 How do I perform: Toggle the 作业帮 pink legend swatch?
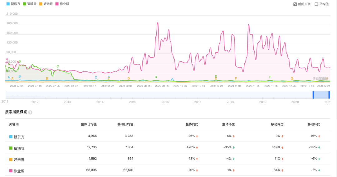coord(57,4)
